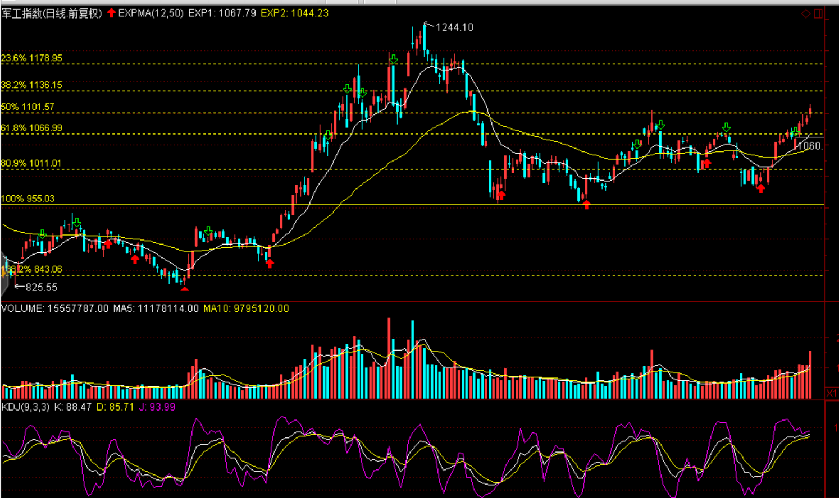Click the red triangle marker below the chart's lowest candle

[x=184, y=288]
